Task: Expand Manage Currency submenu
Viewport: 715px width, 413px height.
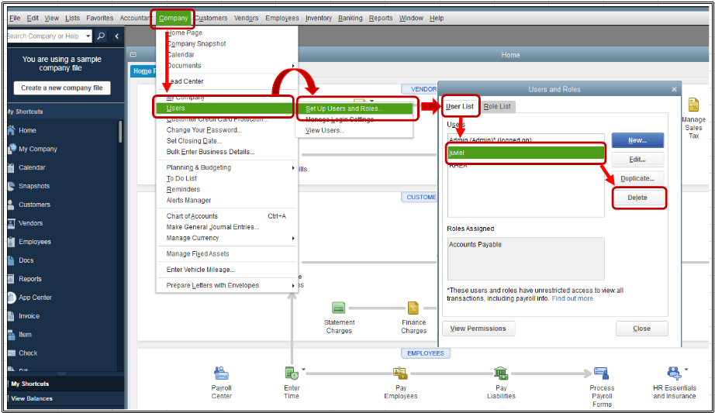Action: tap(293, 239)
